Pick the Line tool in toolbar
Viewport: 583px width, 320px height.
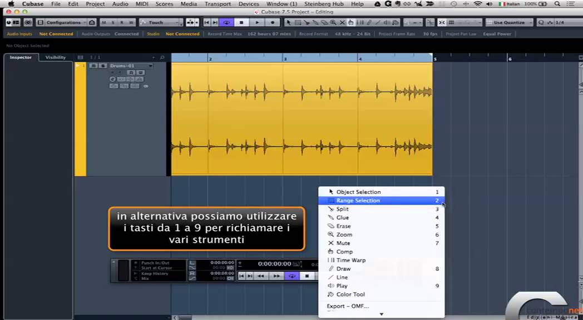point(378,22)
